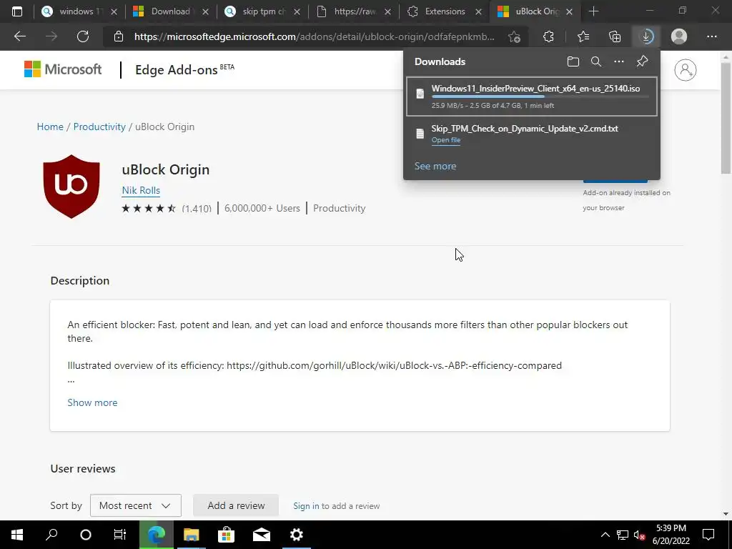
Task: Open the Favorites list icon
Action: click(583, 36)
